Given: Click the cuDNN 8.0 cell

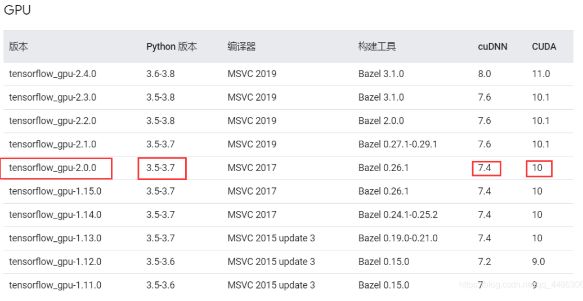Looking at the screenshot, I should pyautogui.click(x=485, y=74).
